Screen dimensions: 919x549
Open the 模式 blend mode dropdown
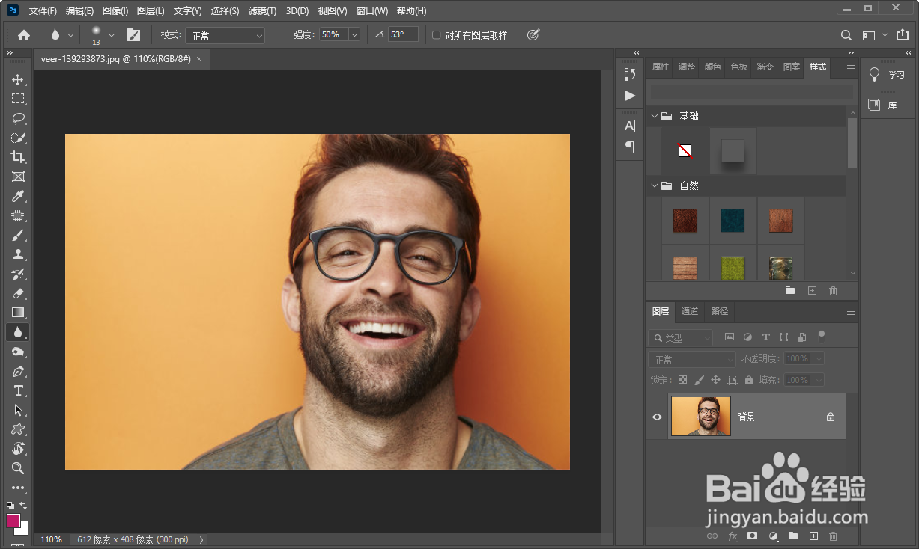(225, 35)
